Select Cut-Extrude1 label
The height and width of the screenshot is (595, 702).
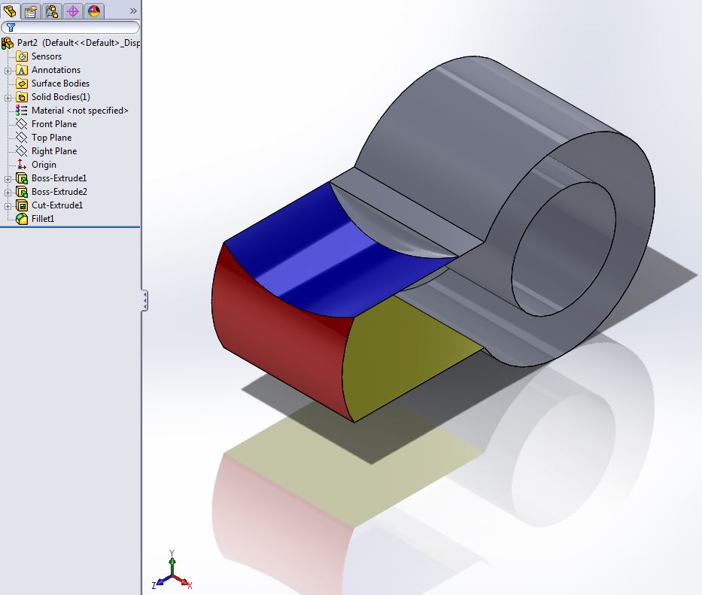coord(57,205)
